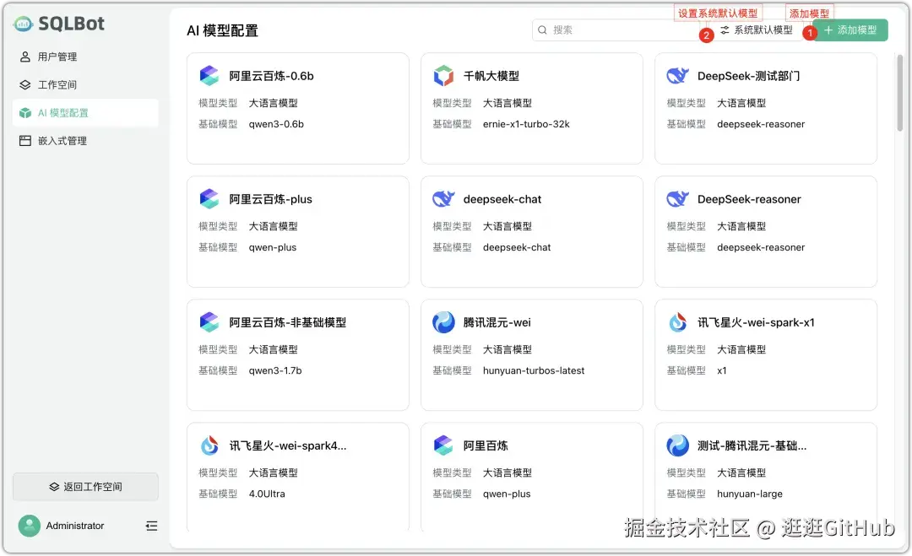The height and width of the screenshot is (556, 912).
Task: Switch to the AI 模型配置 page heading
Action: pos(221,30)
